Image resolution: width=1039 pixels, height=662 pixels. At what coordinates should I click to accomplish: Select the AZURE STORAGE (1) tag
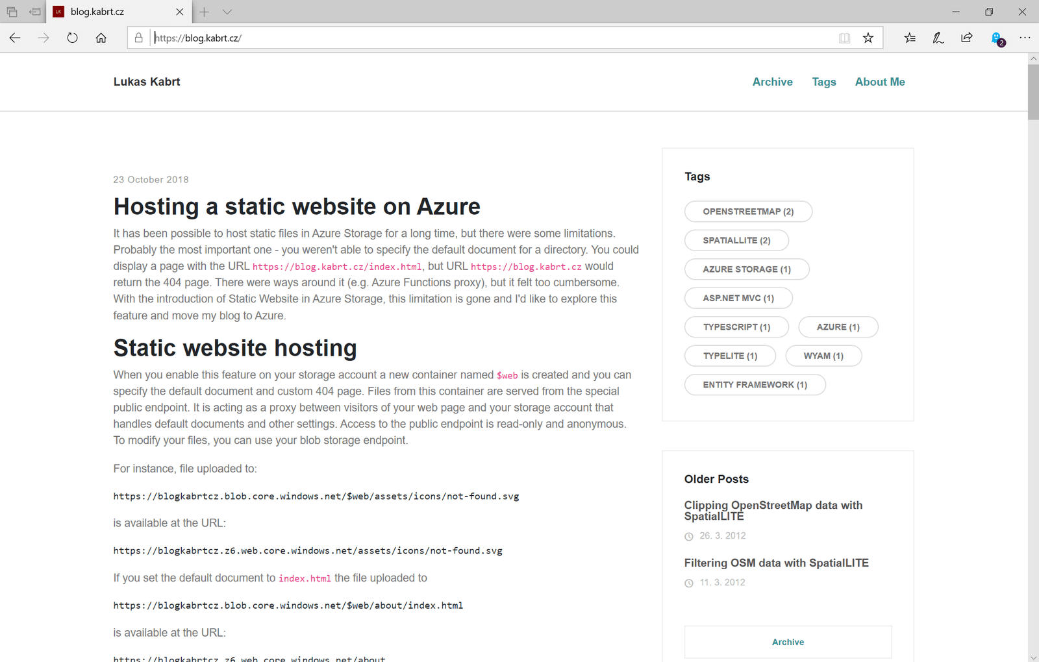point(747,269)
